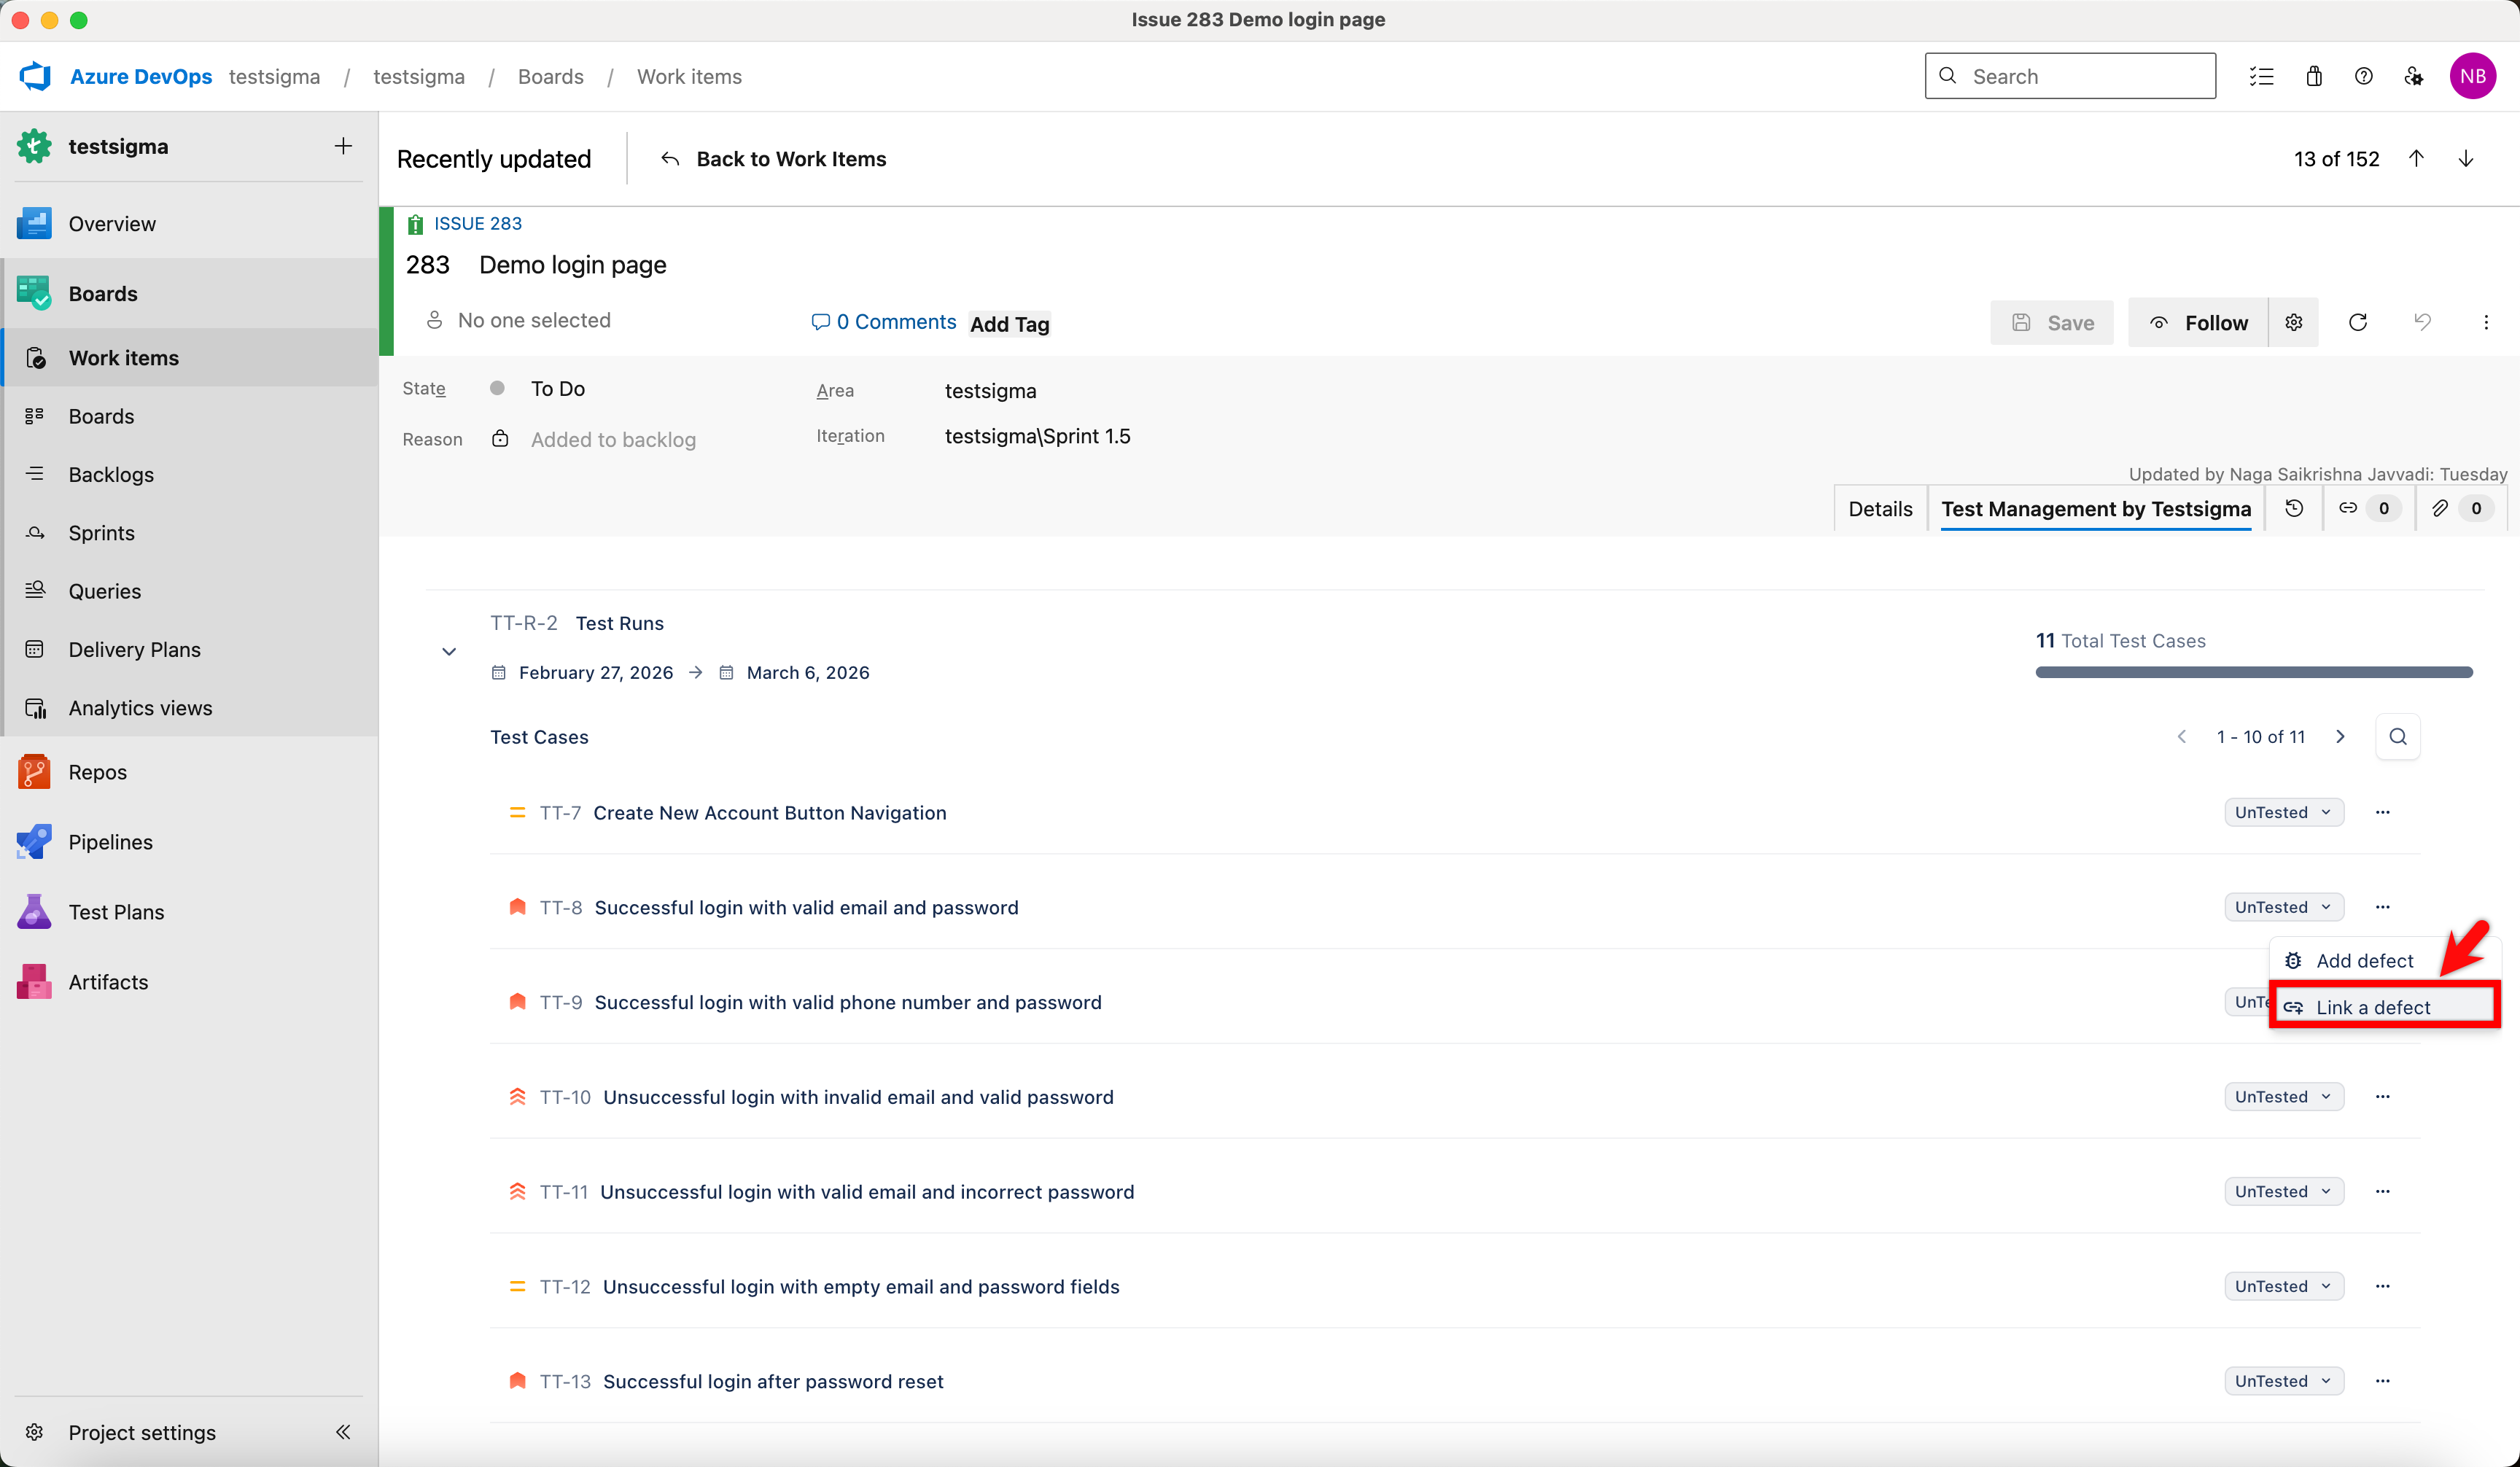2520x1467 pixels.
Task: Switch to Test Management by Testsigma tab
Action: tap(2096, 509)
